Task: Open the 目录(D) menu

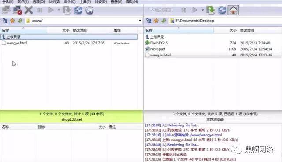Action: coord(101,2)
